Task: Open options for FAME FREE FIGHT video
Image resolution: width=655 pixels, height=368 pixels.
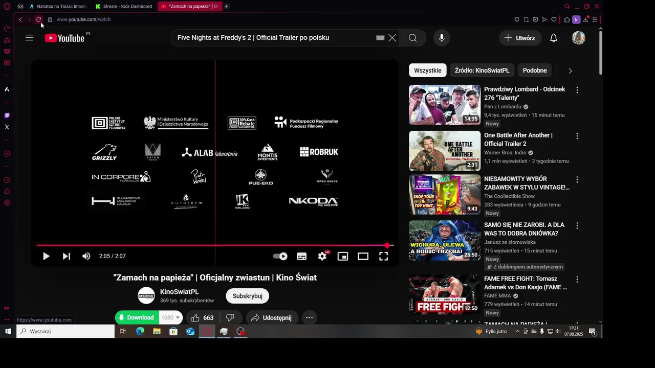Action: pyautogui.click(x=577, y=280)
